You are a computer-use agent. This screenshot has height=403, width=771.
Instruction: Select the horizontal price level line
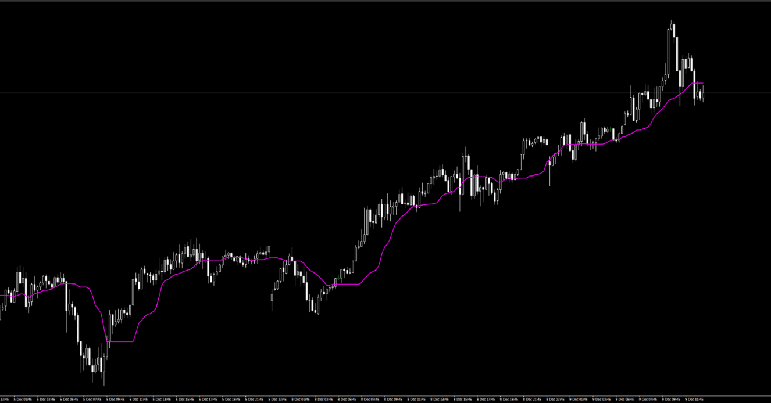coord(386,93)
